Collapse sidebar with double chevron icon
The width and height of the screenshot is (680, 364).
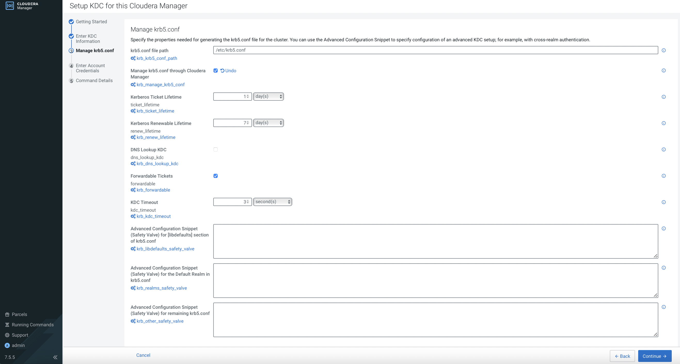(x=55, y=357)
